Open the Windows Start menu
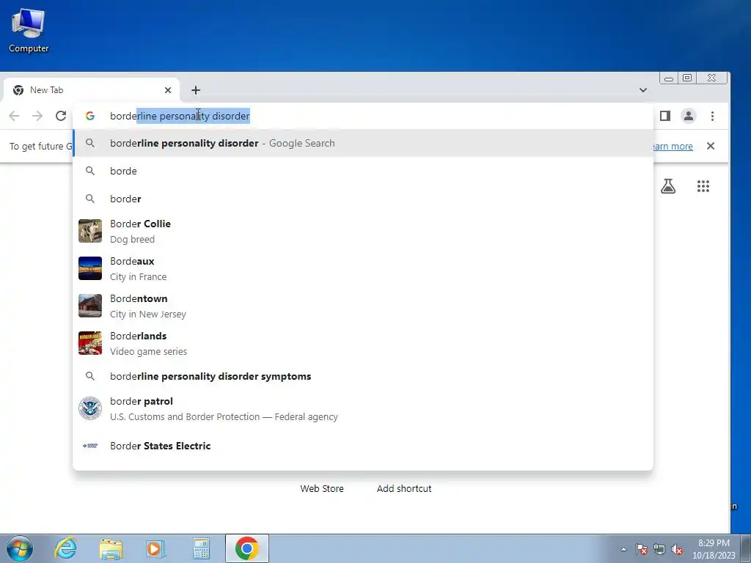This screenshot has width=751, height=563. click(20, 548)
